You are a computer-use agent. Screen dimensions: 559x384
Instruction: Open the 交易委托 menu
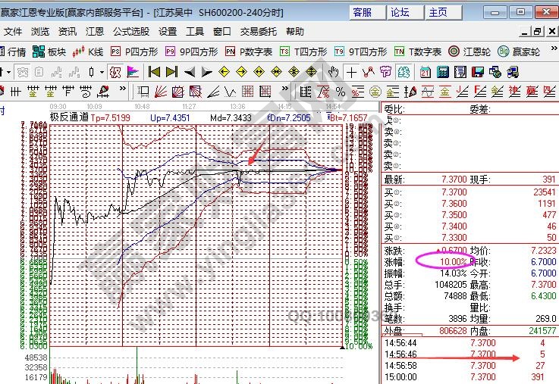(x=258, y=32)
